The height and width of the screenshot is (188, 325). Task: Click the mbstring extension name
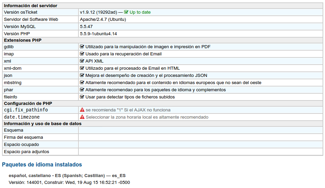coord(13,82)
